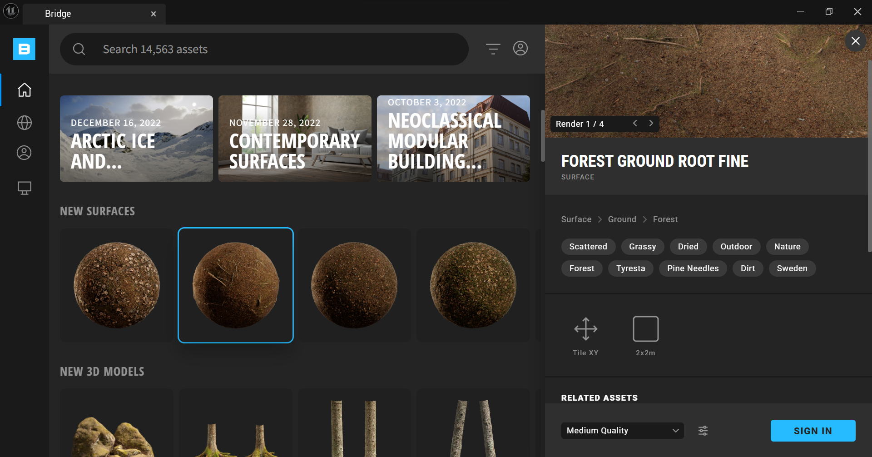Open the Arctic Ice And... featured card

pos(136,139)
